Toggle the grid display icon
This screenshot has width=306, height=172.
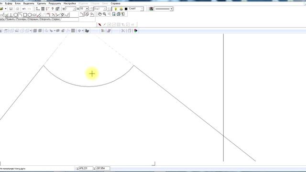pyautogui.click(x=43, y=9)
